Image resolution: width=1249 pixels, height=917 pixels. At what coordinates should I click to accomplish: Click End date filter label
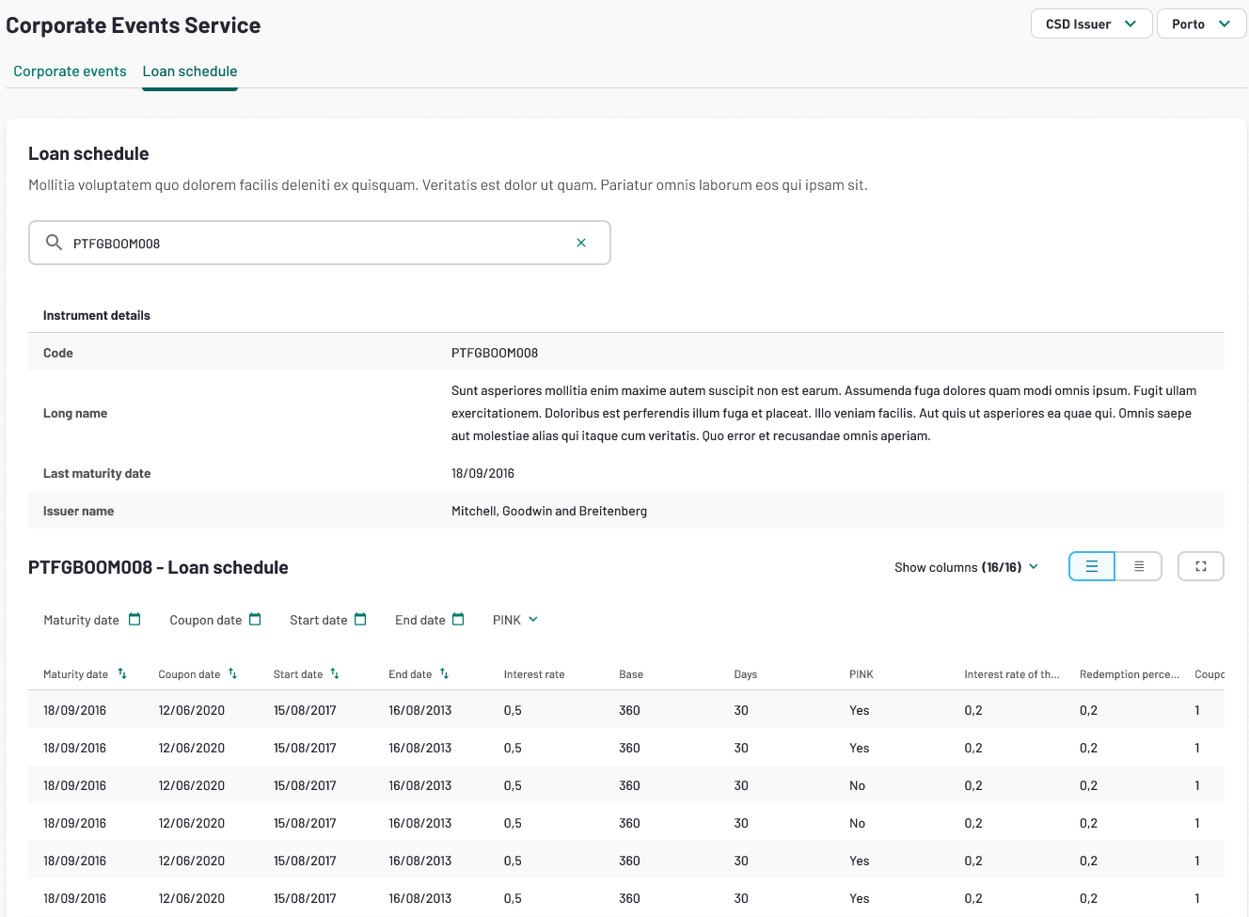[x=420, y=620]
